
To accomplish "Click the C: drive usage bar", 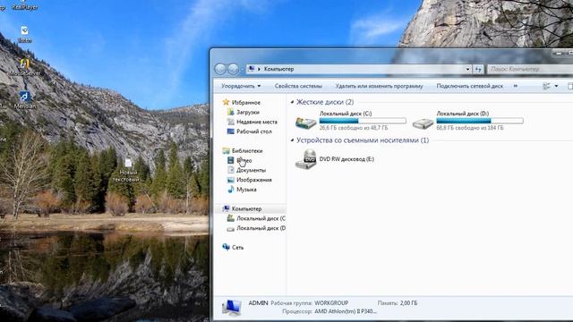I will 363,121.
